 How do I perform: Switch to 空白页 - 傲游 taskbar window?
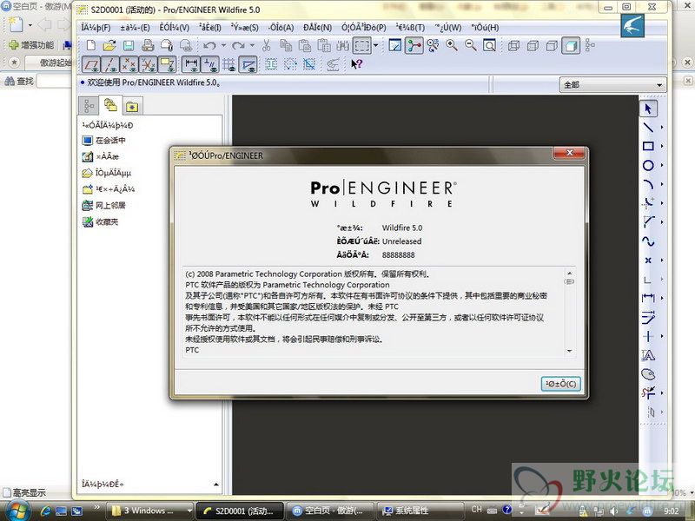click(x=330, y=511)
